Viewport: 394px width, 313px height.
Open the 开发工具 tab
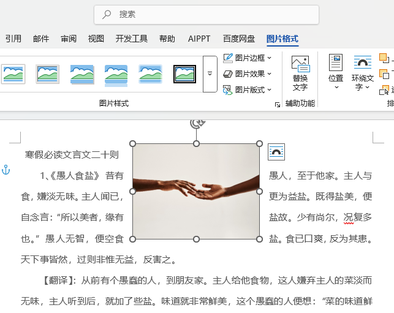[x=131, y=39]
